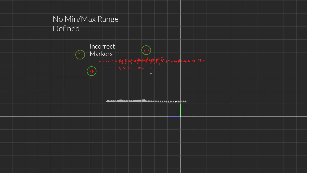
Task: Pick the red marker pair above the main row
Action: 146,50
